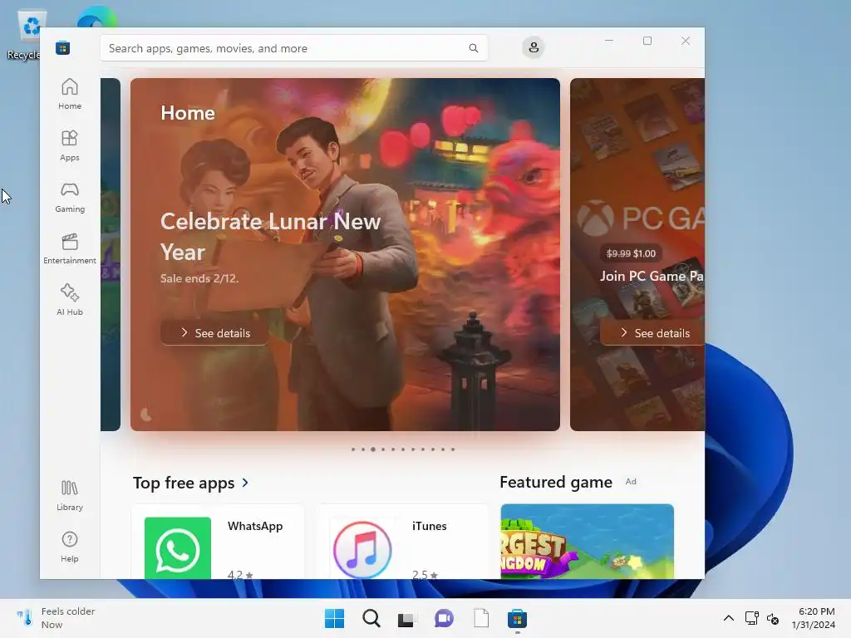This screenshot has width=851, height=638.
Task: Open the WhatsApp app title
Action: [255, 526]
